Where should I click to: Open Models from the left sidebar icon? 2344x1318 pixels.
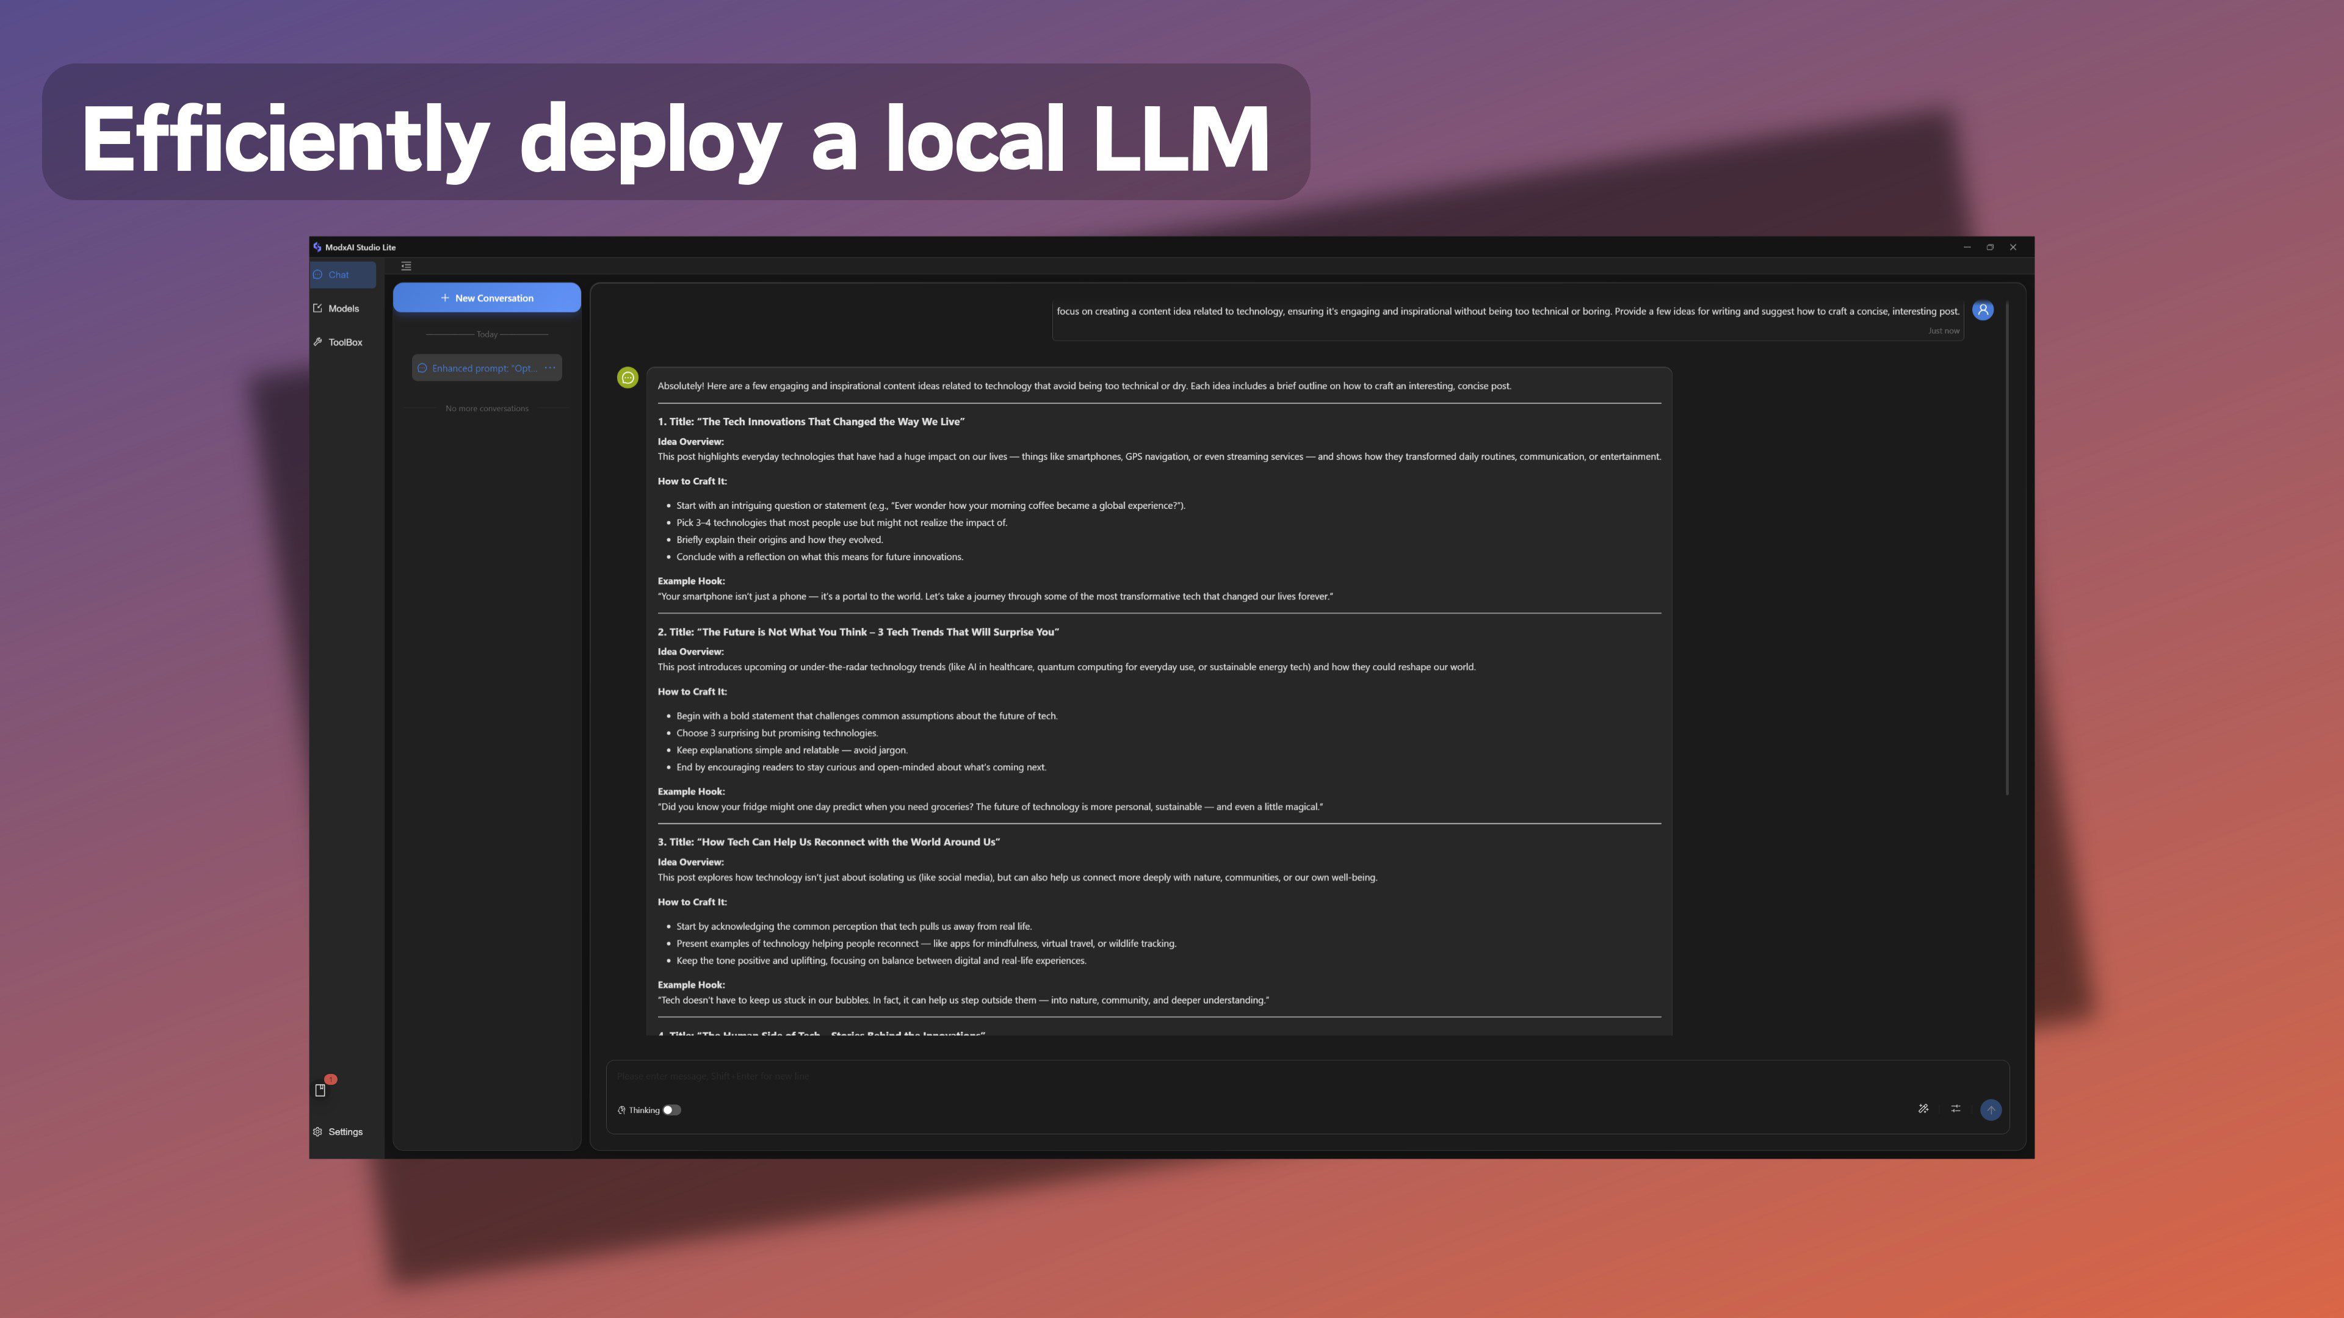pos(317,308)
